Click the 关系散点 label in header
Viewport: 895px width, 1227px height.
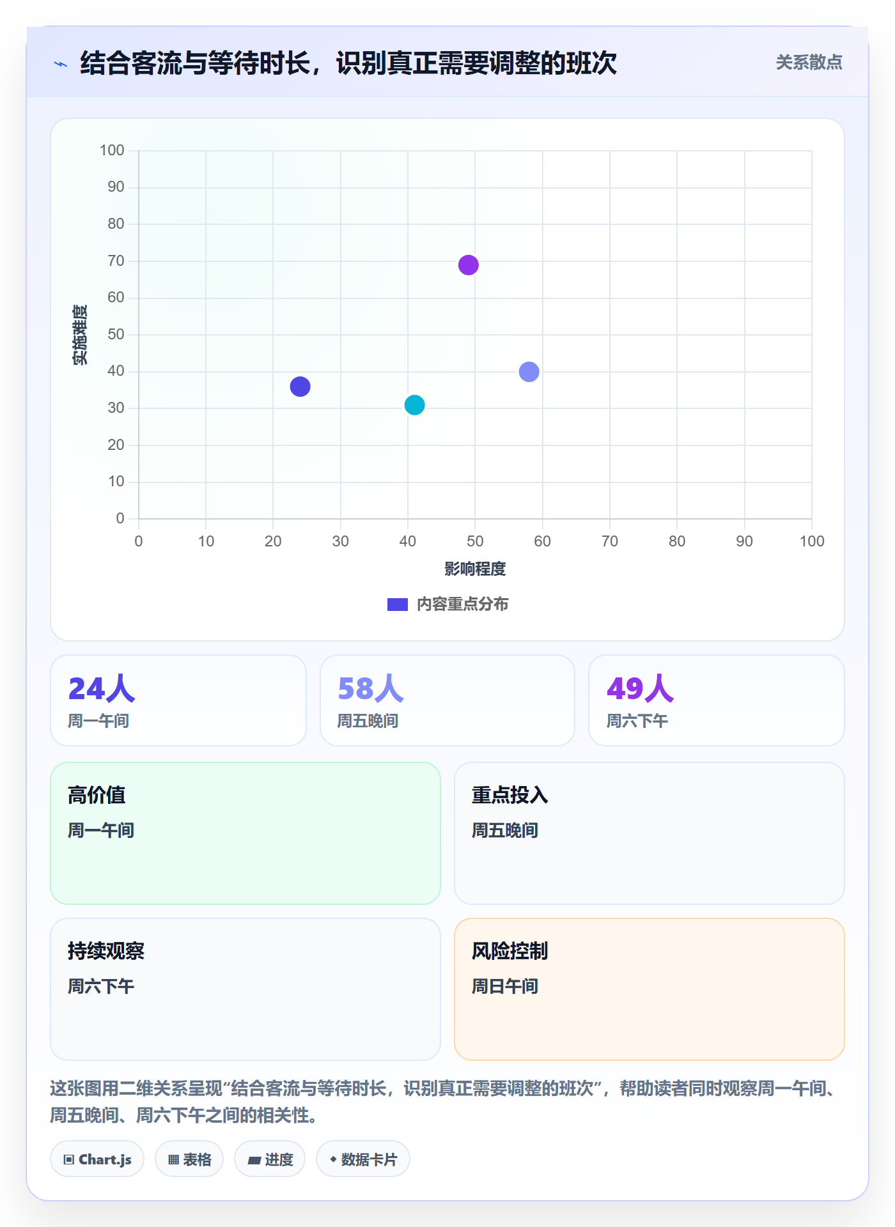809,63
